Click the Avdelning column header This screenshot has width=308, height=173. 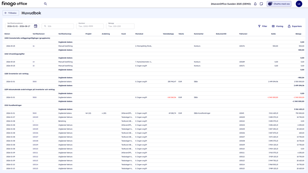(106, 34)
